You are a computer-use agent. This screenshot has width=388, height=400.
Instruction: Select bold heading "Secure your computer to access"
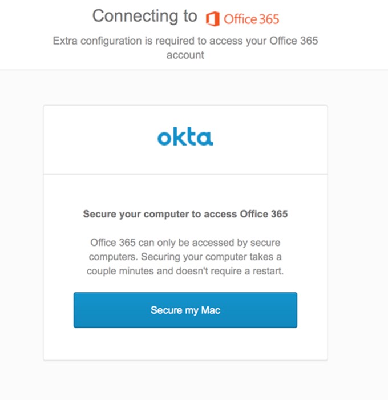[185, 215]
